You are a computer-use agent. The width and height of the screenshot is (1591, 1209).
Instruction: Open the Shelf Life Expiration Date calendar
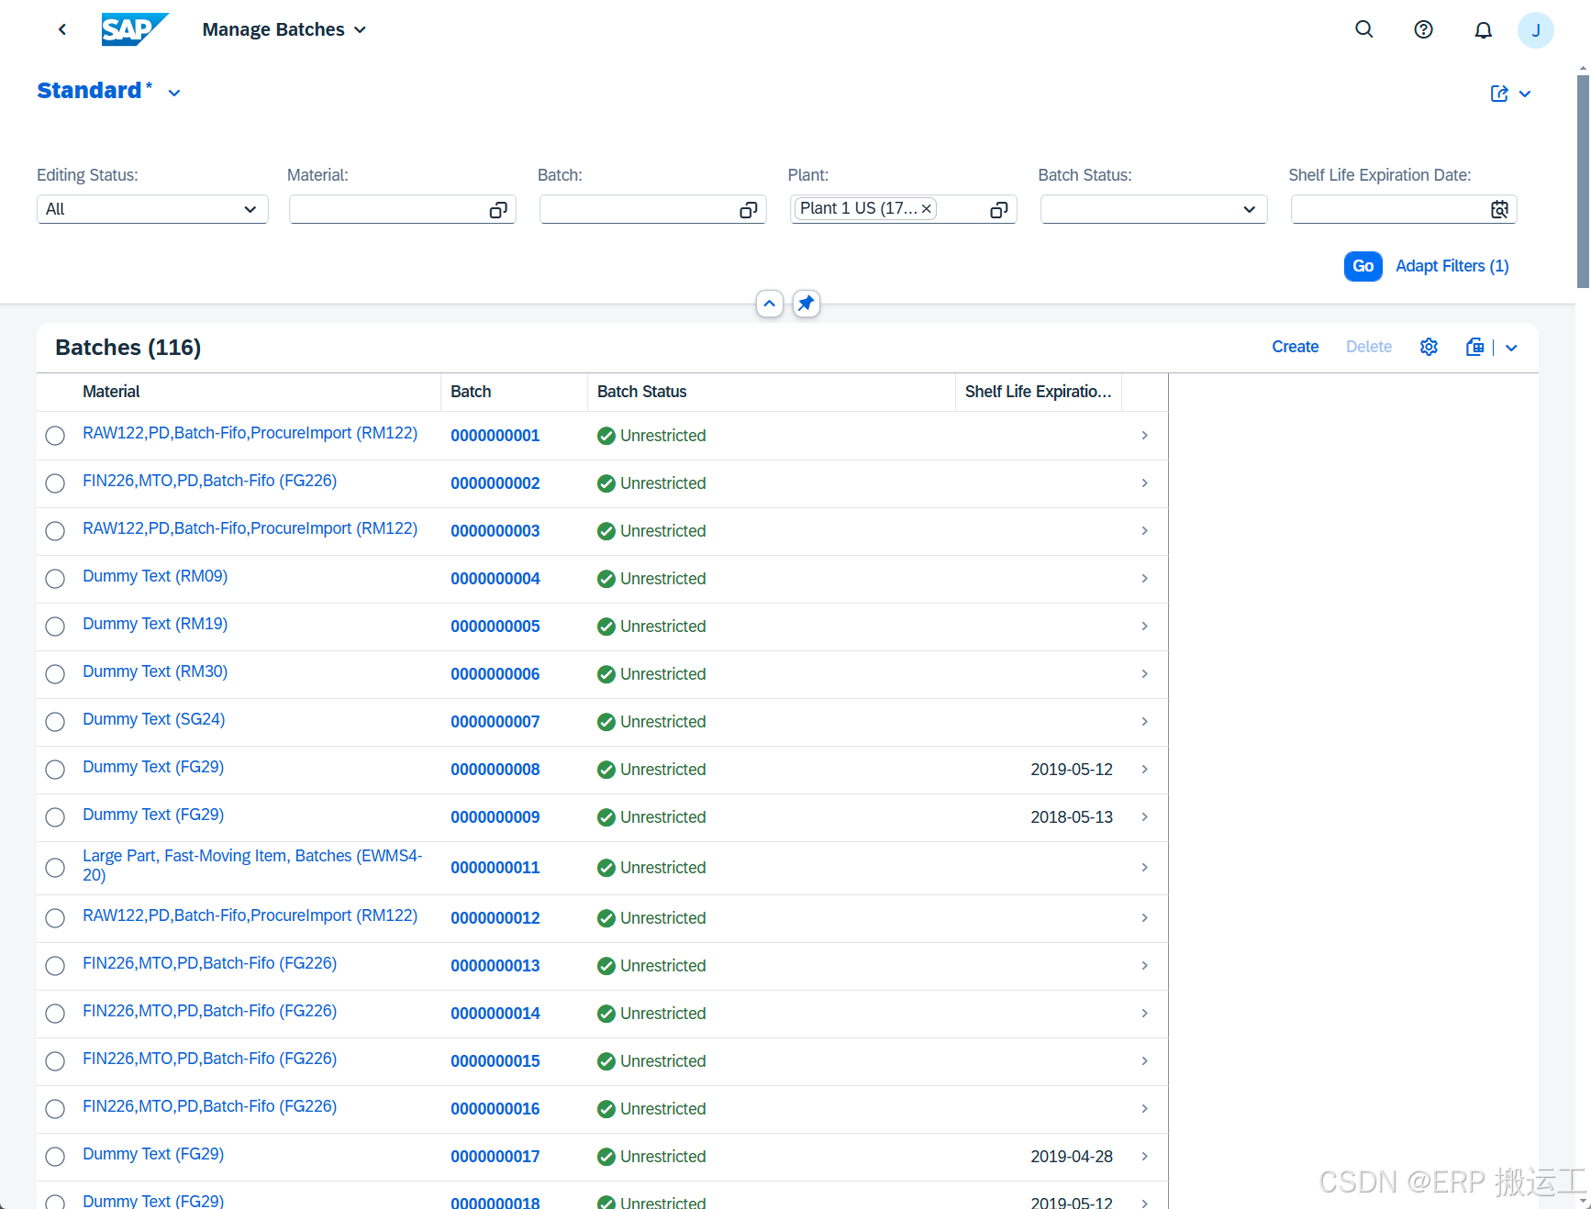[1500, 210]
